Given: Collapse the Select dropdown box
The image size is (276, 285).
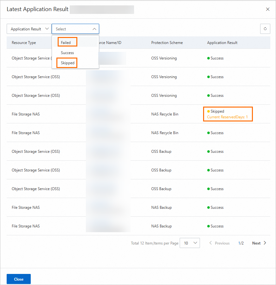Looking at the screenshot, I should coord(75,29).
